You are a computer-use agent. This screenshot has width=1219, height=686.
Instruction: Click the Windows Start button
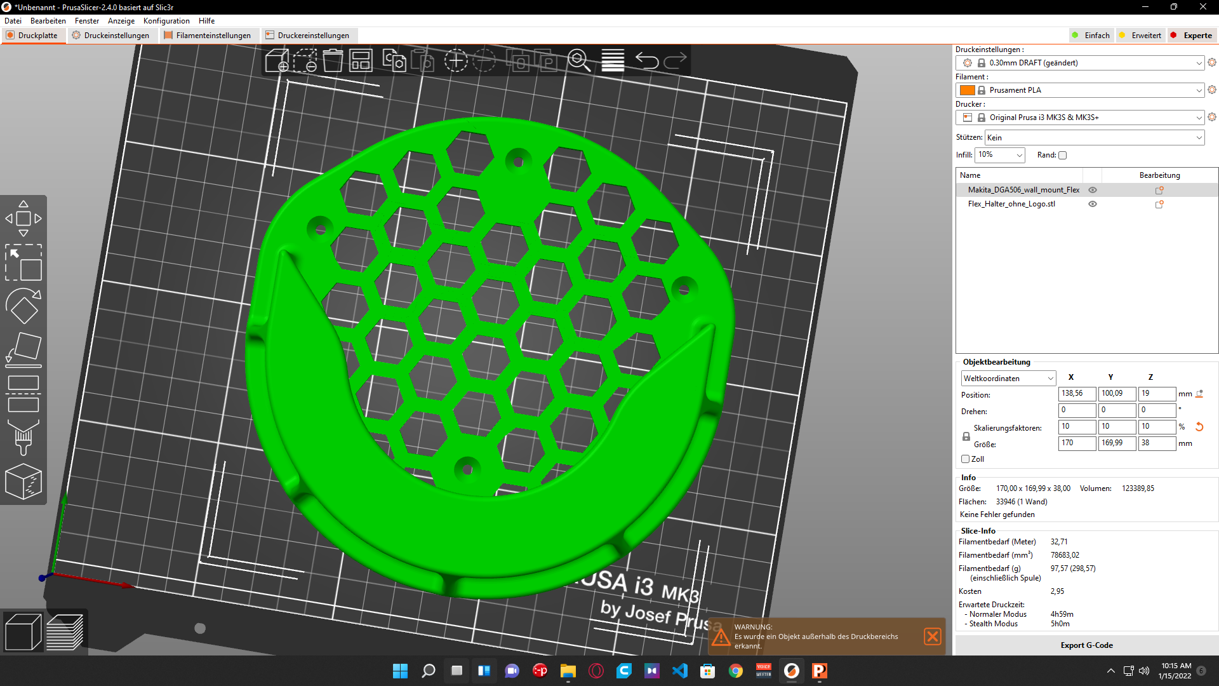[x=401, y=671]
